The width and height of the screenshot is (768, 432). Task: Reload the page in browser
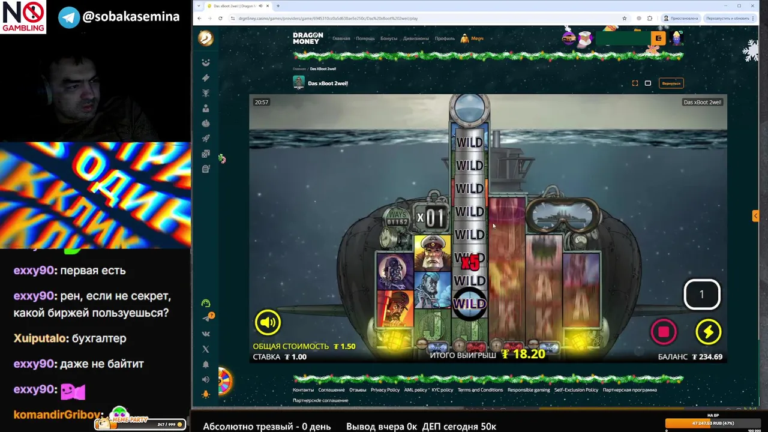coord(220,18)
